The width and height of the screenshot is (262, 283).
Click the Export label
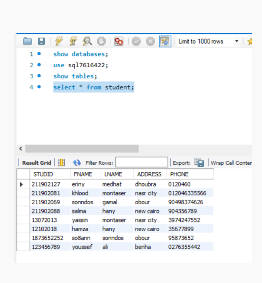pos(182,162)
